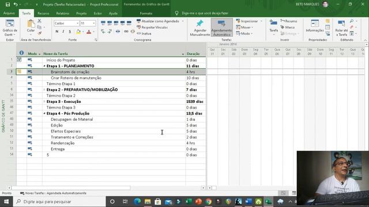Click the eraser clear icon in Editando
The width and height of the screenshot is (369, 207).
(352, 27)
